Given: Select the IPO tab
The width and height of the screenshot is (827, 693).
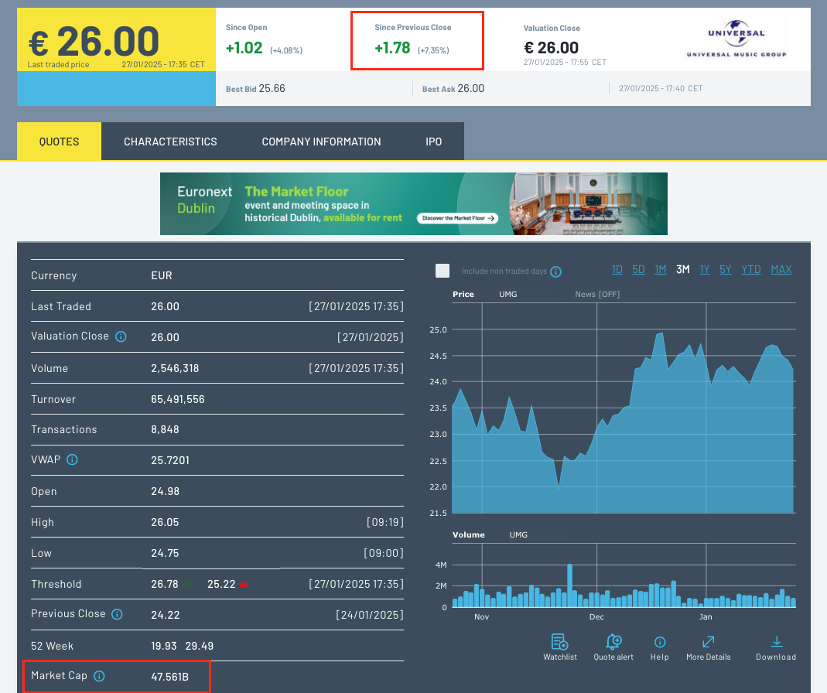Looking at the screenshot, I should (x=433, y=142).
